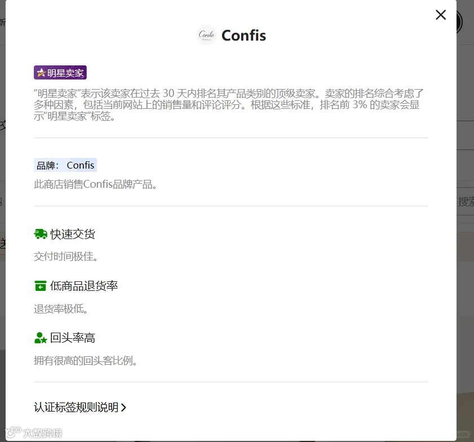Viewport: 474px width, 442px height.
Task: Click the Confis store name heading
Action: pyautogui.click(x=243, y=36)
